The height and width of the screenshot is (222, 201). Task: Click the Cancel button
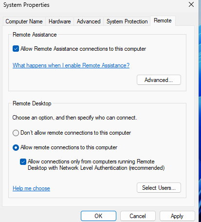(138, 216)
